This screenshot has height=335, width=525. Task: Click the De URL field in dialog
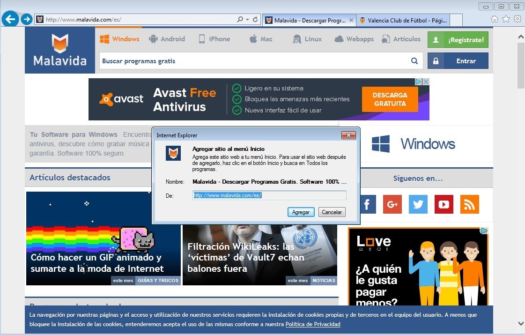point(269,195)
